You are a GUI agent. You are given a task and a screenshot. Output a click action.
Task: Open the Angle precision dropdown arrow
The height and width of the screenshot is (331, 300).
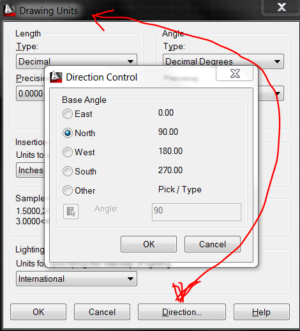point(278,93)
